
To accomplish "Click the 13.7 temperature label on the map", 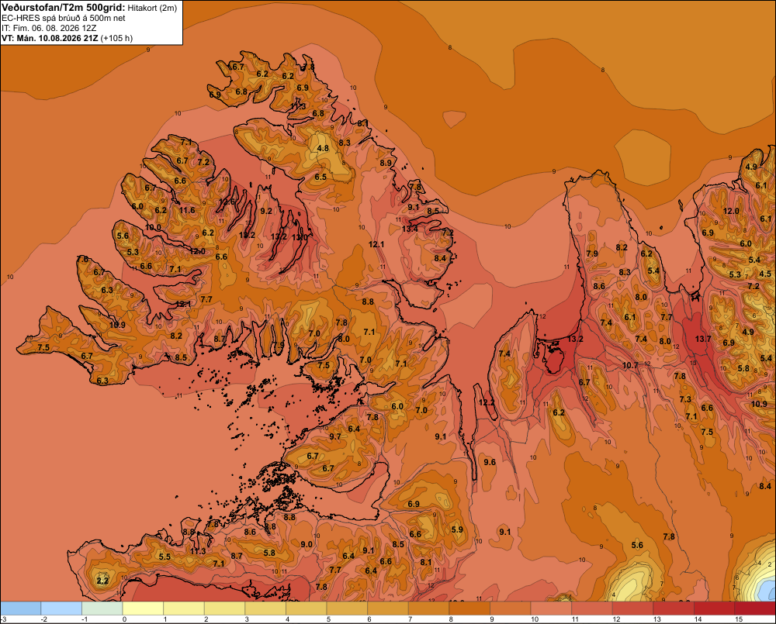I will point(703,339).
